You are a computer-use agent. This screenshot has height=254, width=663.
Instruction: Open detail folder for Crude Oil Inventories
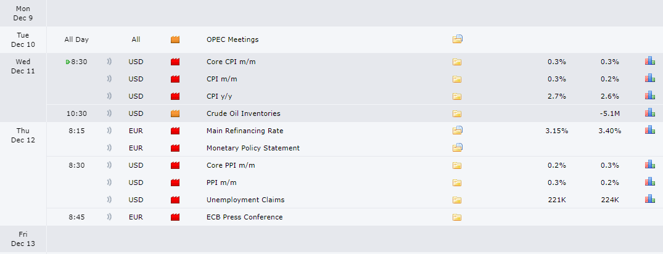coord(456,113)
